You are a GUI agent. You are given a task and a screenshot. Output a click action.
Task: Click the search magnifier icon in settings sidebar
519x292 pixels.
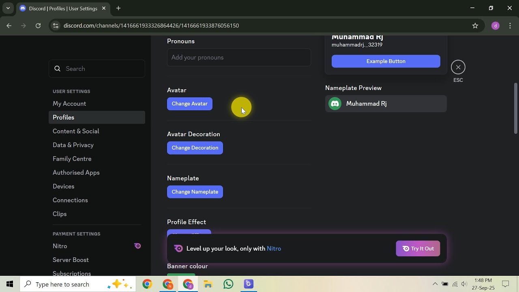[58, 69]
